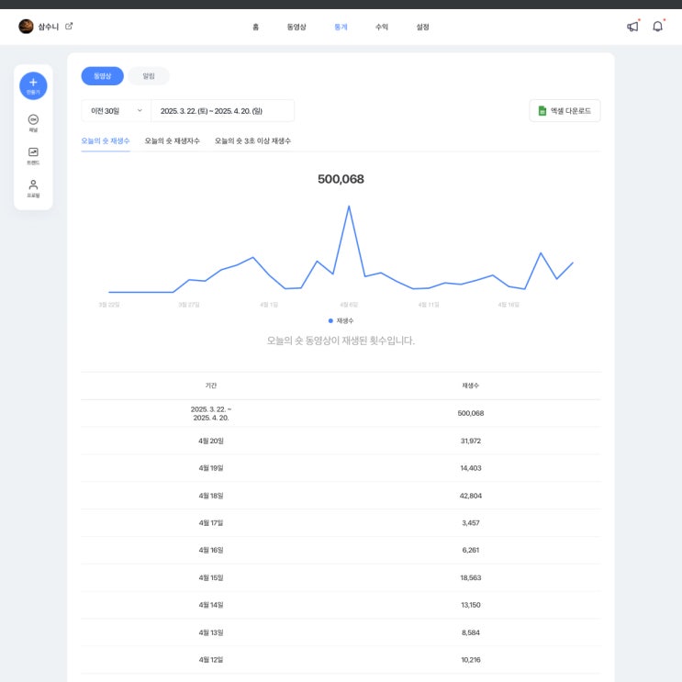Select the blue 동영상 pill toggle

102,76
